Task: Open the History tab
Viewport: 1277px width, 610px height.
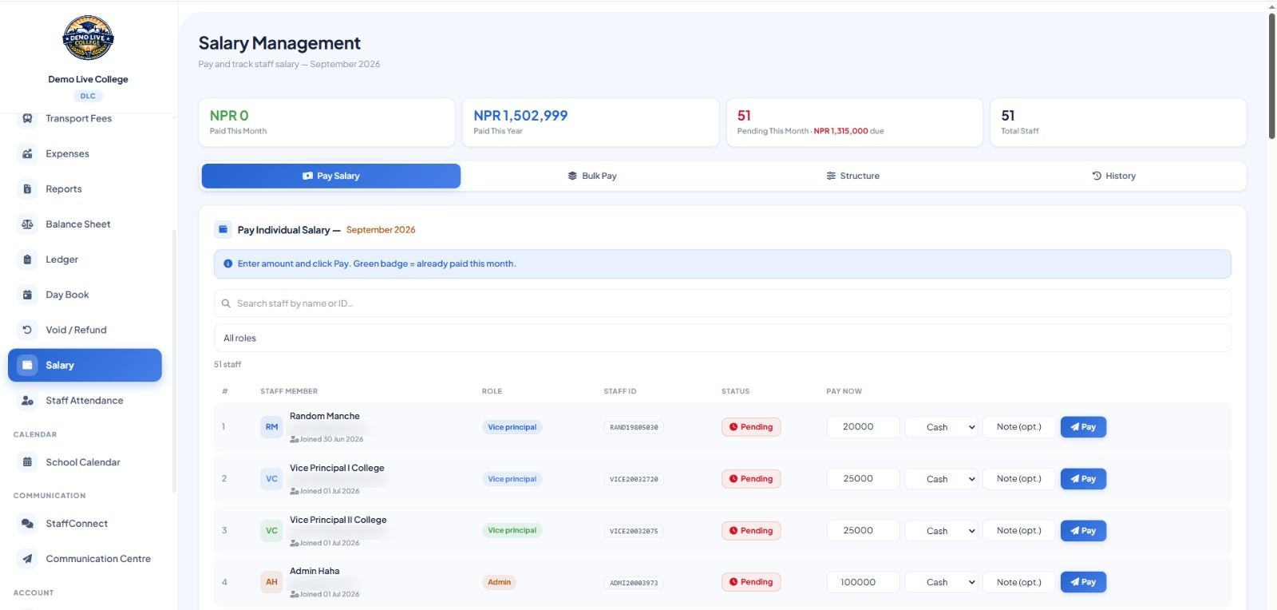Action: pos(1113,176)
